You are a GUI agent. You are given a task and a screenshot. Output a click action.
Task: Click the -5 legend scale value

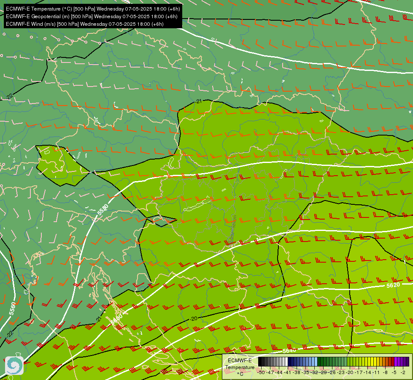point(394,372)
